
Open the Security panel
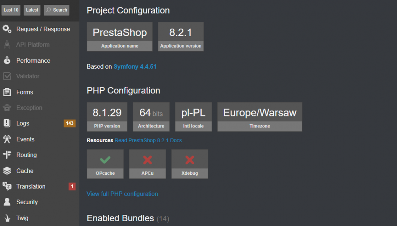tap(39, 202)
